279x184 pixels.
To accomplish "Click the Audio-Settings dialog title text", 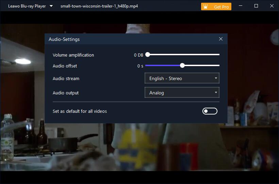I will (x=64, y=39).
